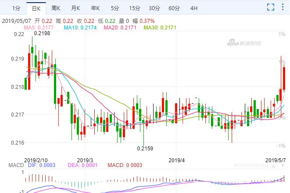Viewport: 290px width, 193px height.
Task: Click the 低 0.22 low price value
Action: click(x=107, y=21)
